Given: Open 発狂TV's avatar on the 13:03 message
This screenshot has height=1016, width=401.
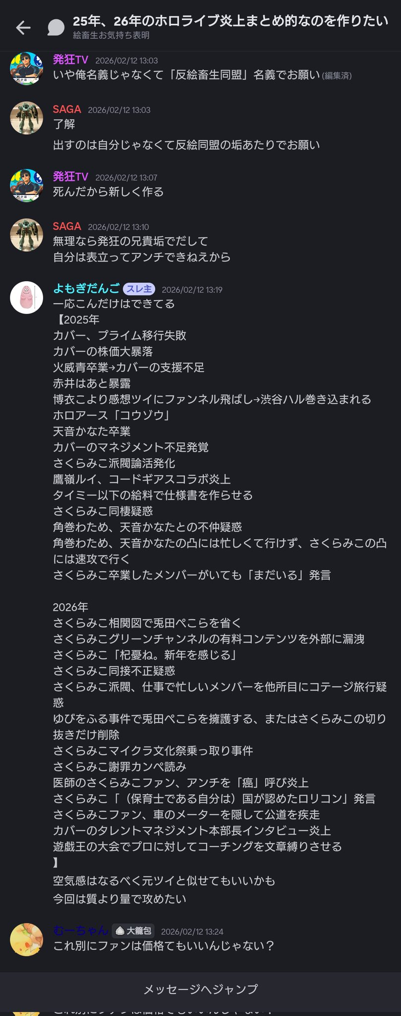Looking at the screenshot, I should (27, 68).
